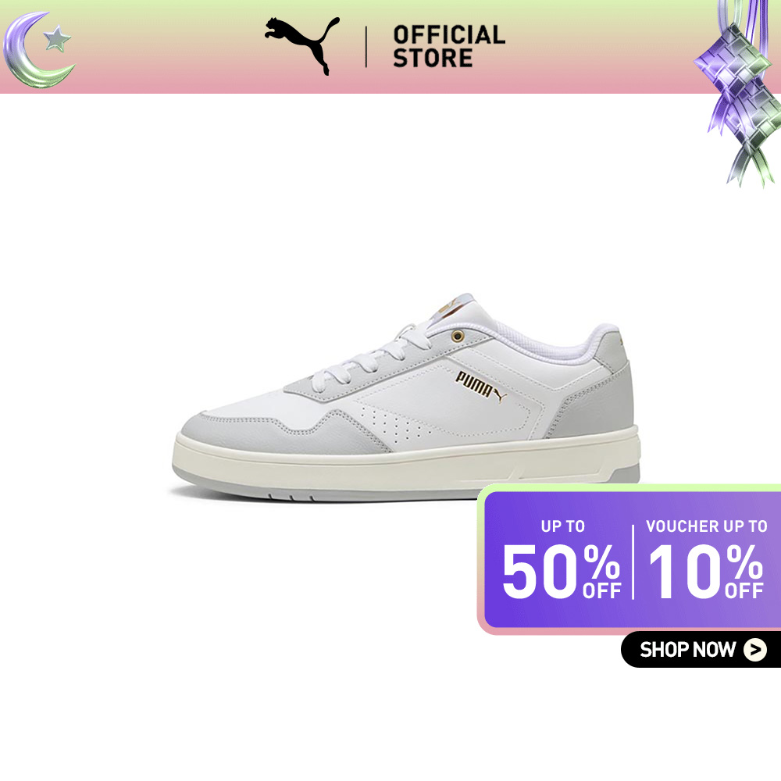The image size is (781, 781).
Task: Click the Voucher Up To label
Action: click(706, 526)
